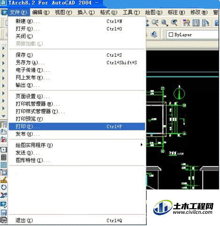Image resolution: width=220 pixels, height=226 pixels.
Task: Click the open-folder icon in left sidebar
Action: coord(4,132)
